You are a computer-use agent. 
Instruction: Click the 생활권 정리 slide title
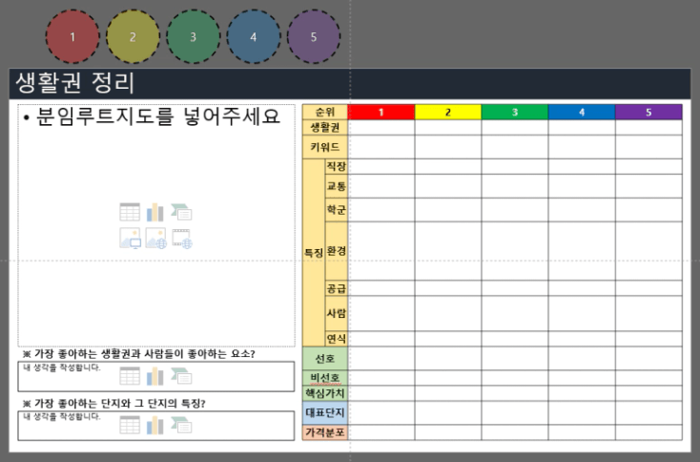click(x=76, y=83)
